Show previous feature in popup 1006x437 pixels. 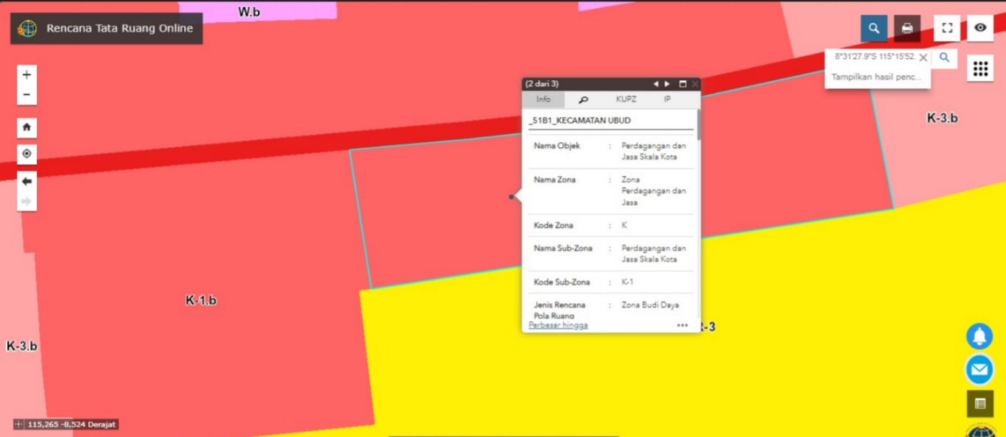tap(655, 84)
